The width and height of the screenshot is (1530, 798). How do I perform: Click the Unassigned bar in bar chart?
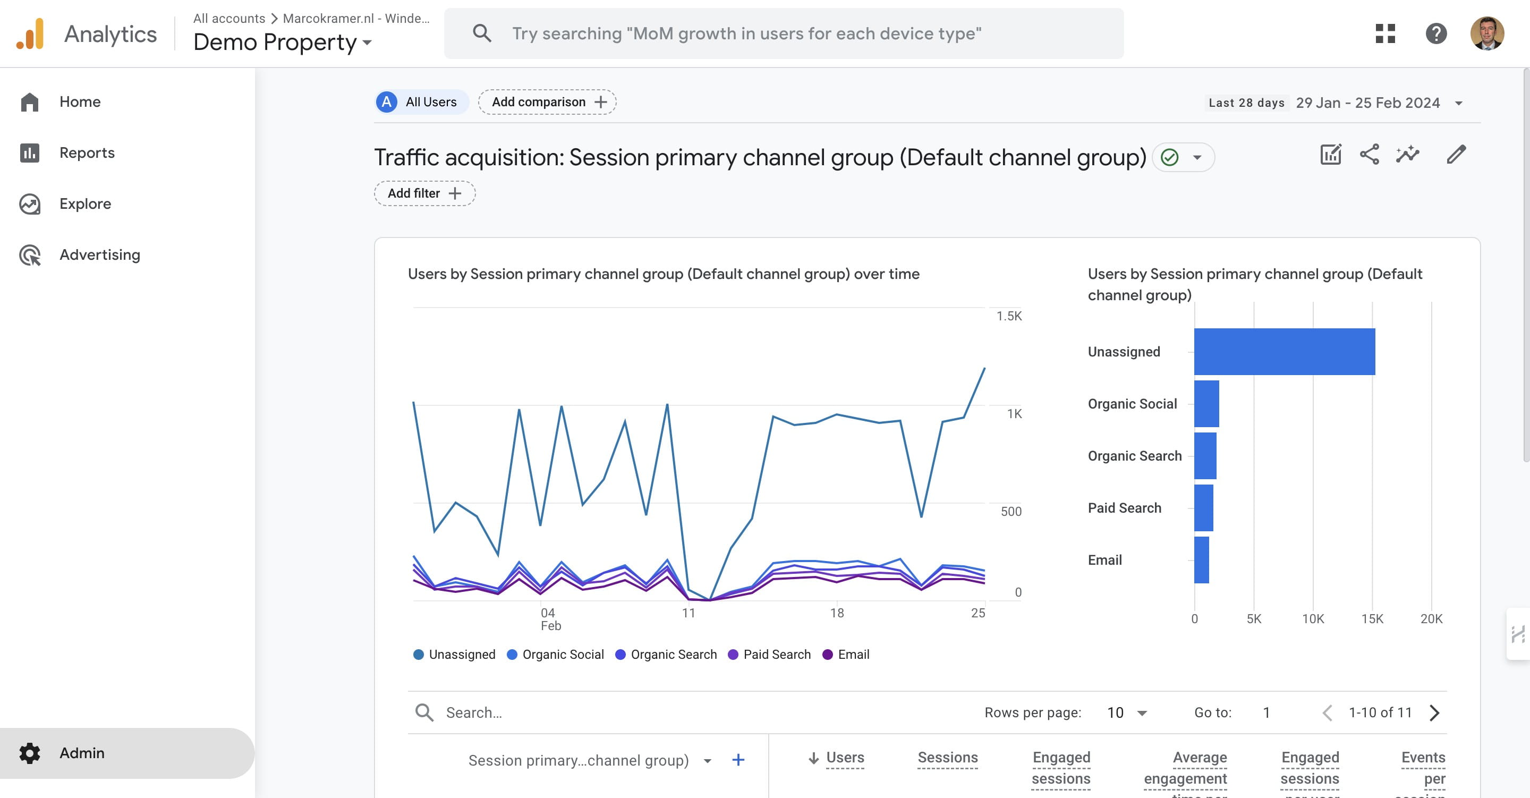point(1284,352)
